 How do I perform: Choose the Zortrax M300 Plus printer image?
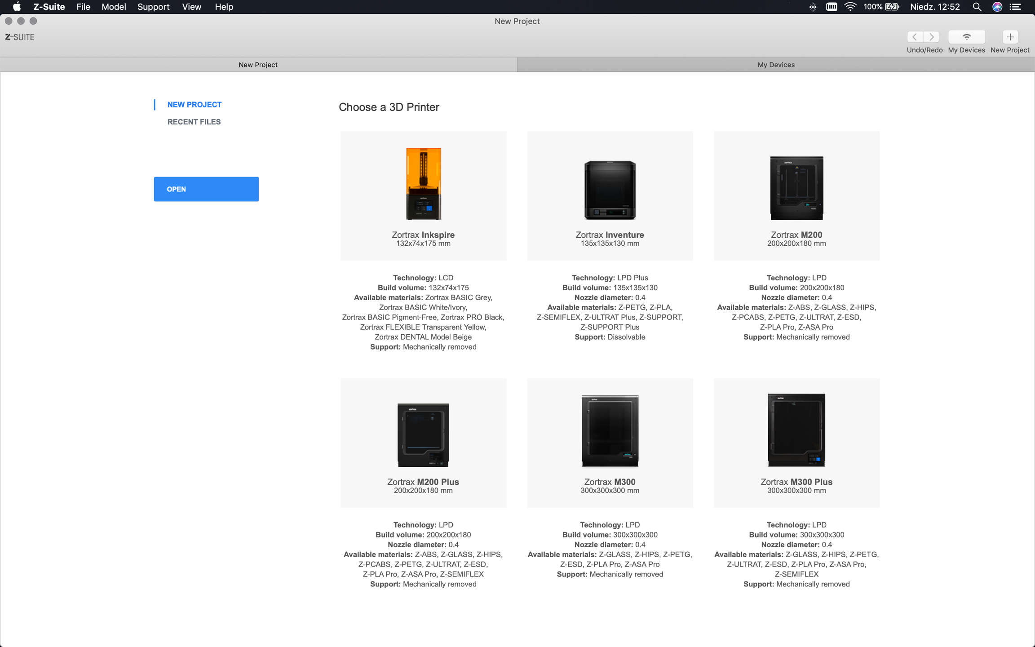pos(796,430)
